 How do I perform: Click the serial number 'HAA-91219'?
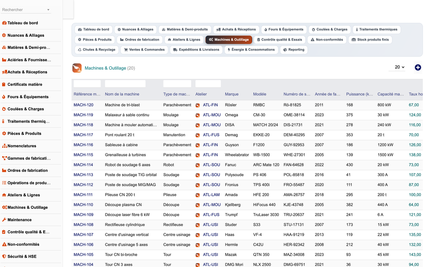[x=294, y=235]
